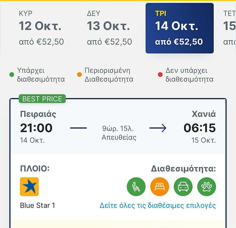The image size is (236, 228).
Task: Click the seat availability icon
Action: pyautogui.click(x=136, y=187)
